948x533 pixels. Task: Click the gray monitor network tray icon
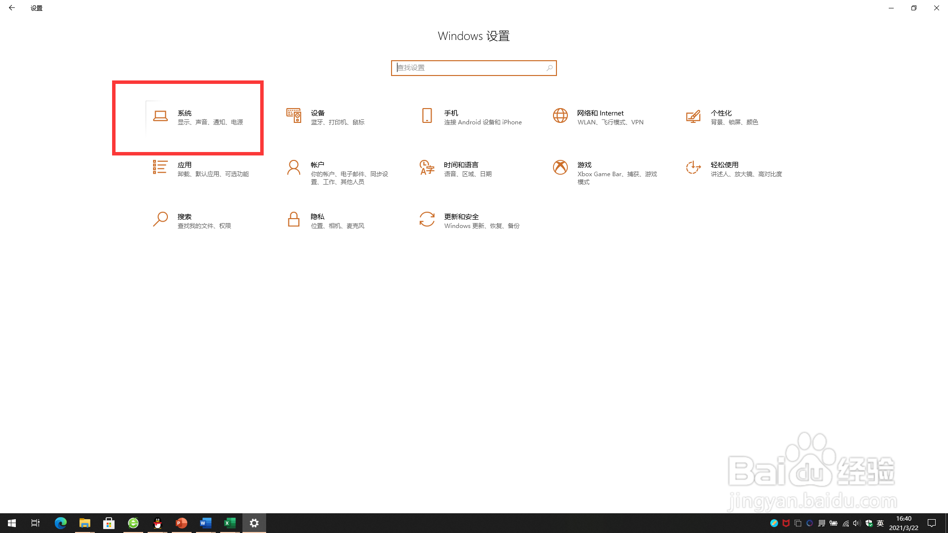(821, 523)
